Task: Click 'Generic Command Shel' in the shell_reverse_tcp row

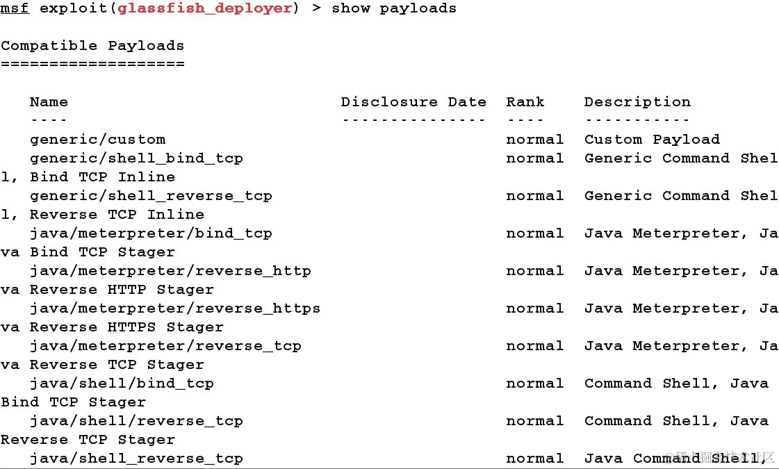Action: pyautogui.click(x=681, y=196)
